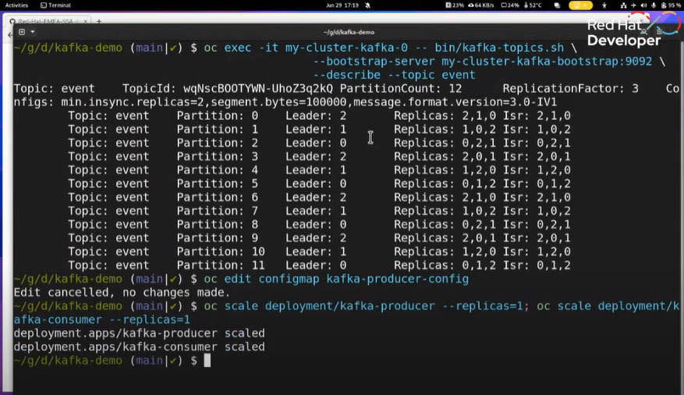This screenshot has width=684, height=395.
Task: Click the microphone status icon
Action: coord(654,5)
